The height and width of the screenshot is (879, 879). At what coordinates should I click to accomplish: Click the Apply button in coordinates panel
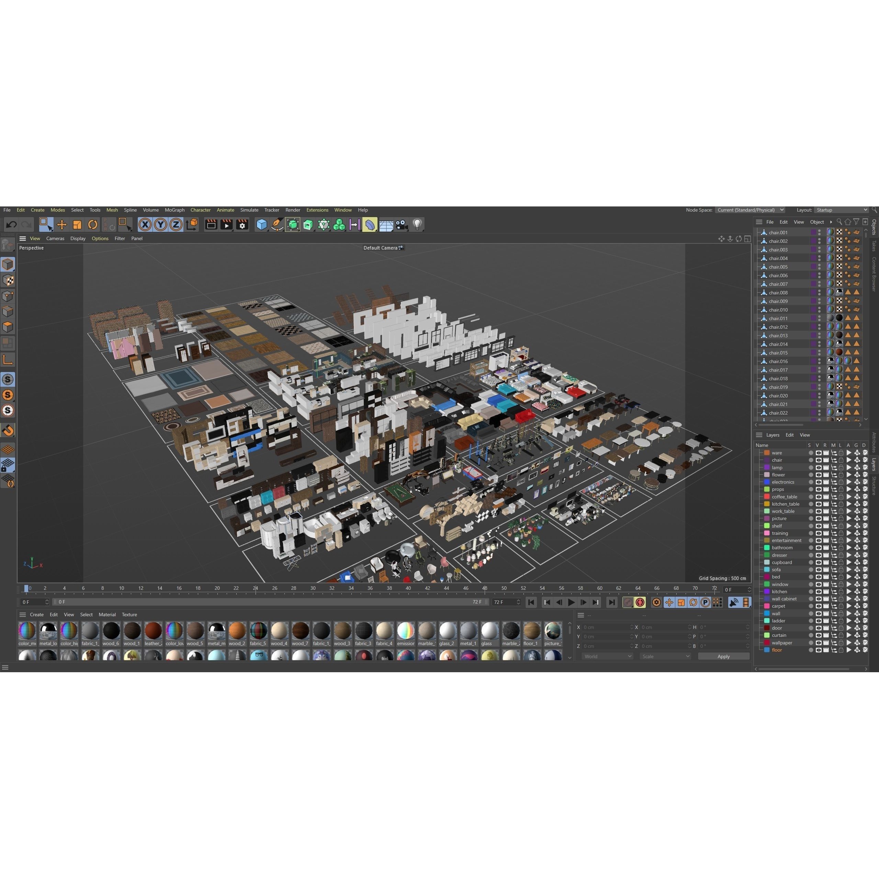pos(723,656)
